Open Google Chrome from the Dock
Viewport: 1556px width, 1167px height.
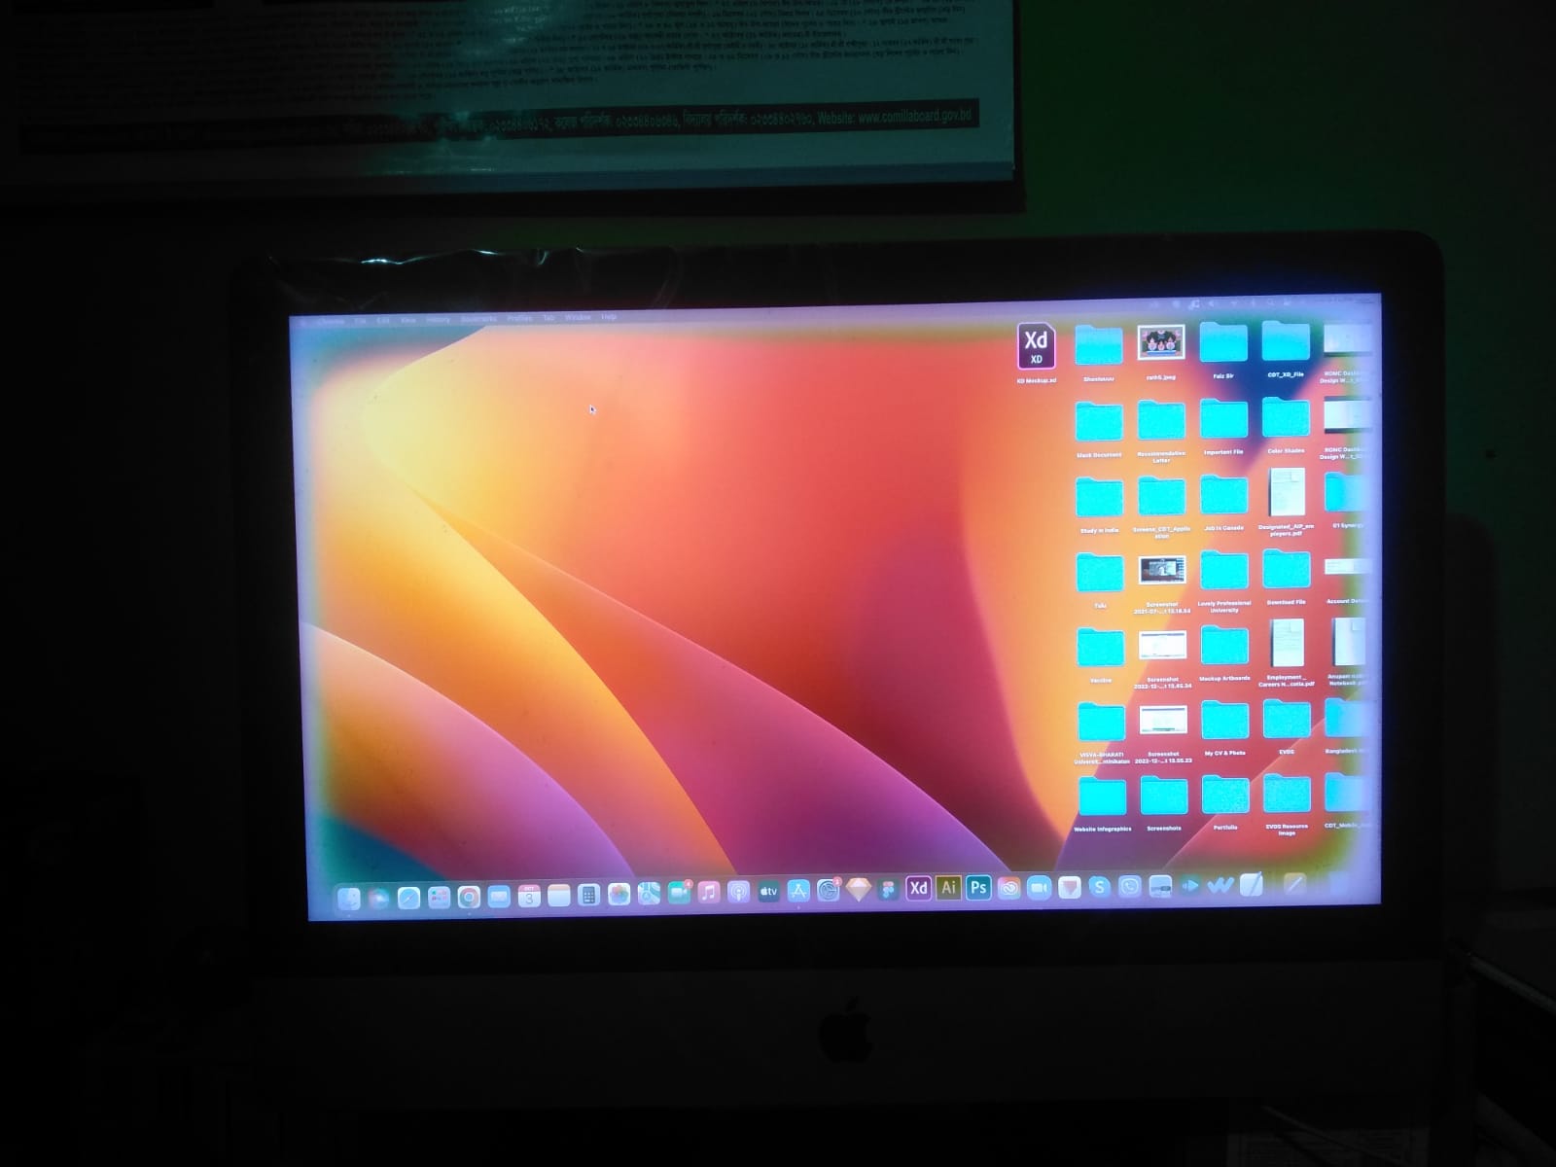click(x=469, y=897)
